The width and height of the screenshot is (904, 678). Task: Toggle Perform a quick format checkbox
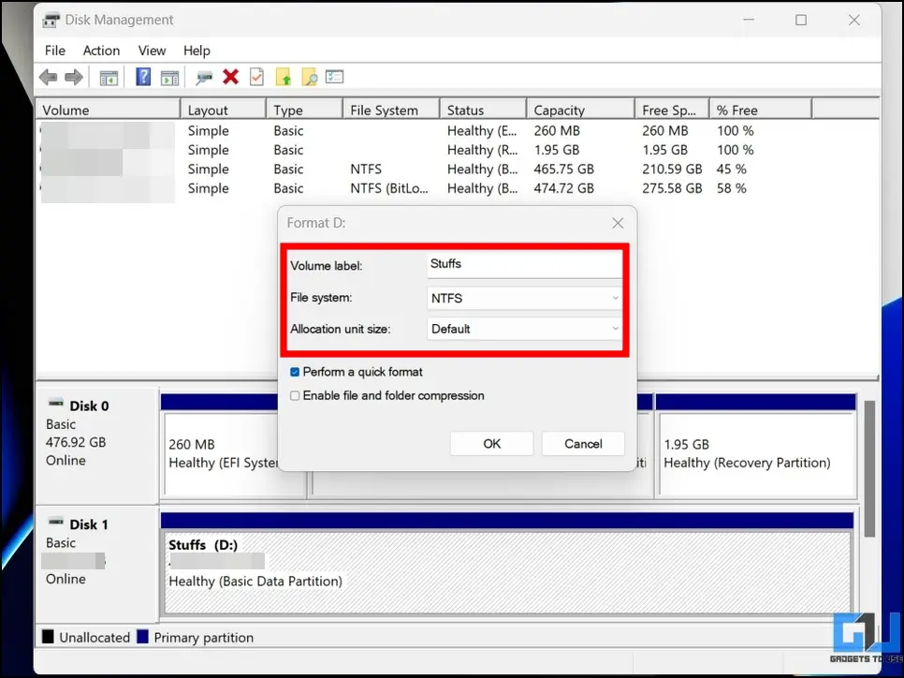pyautogui.click(x=295, y=372)
